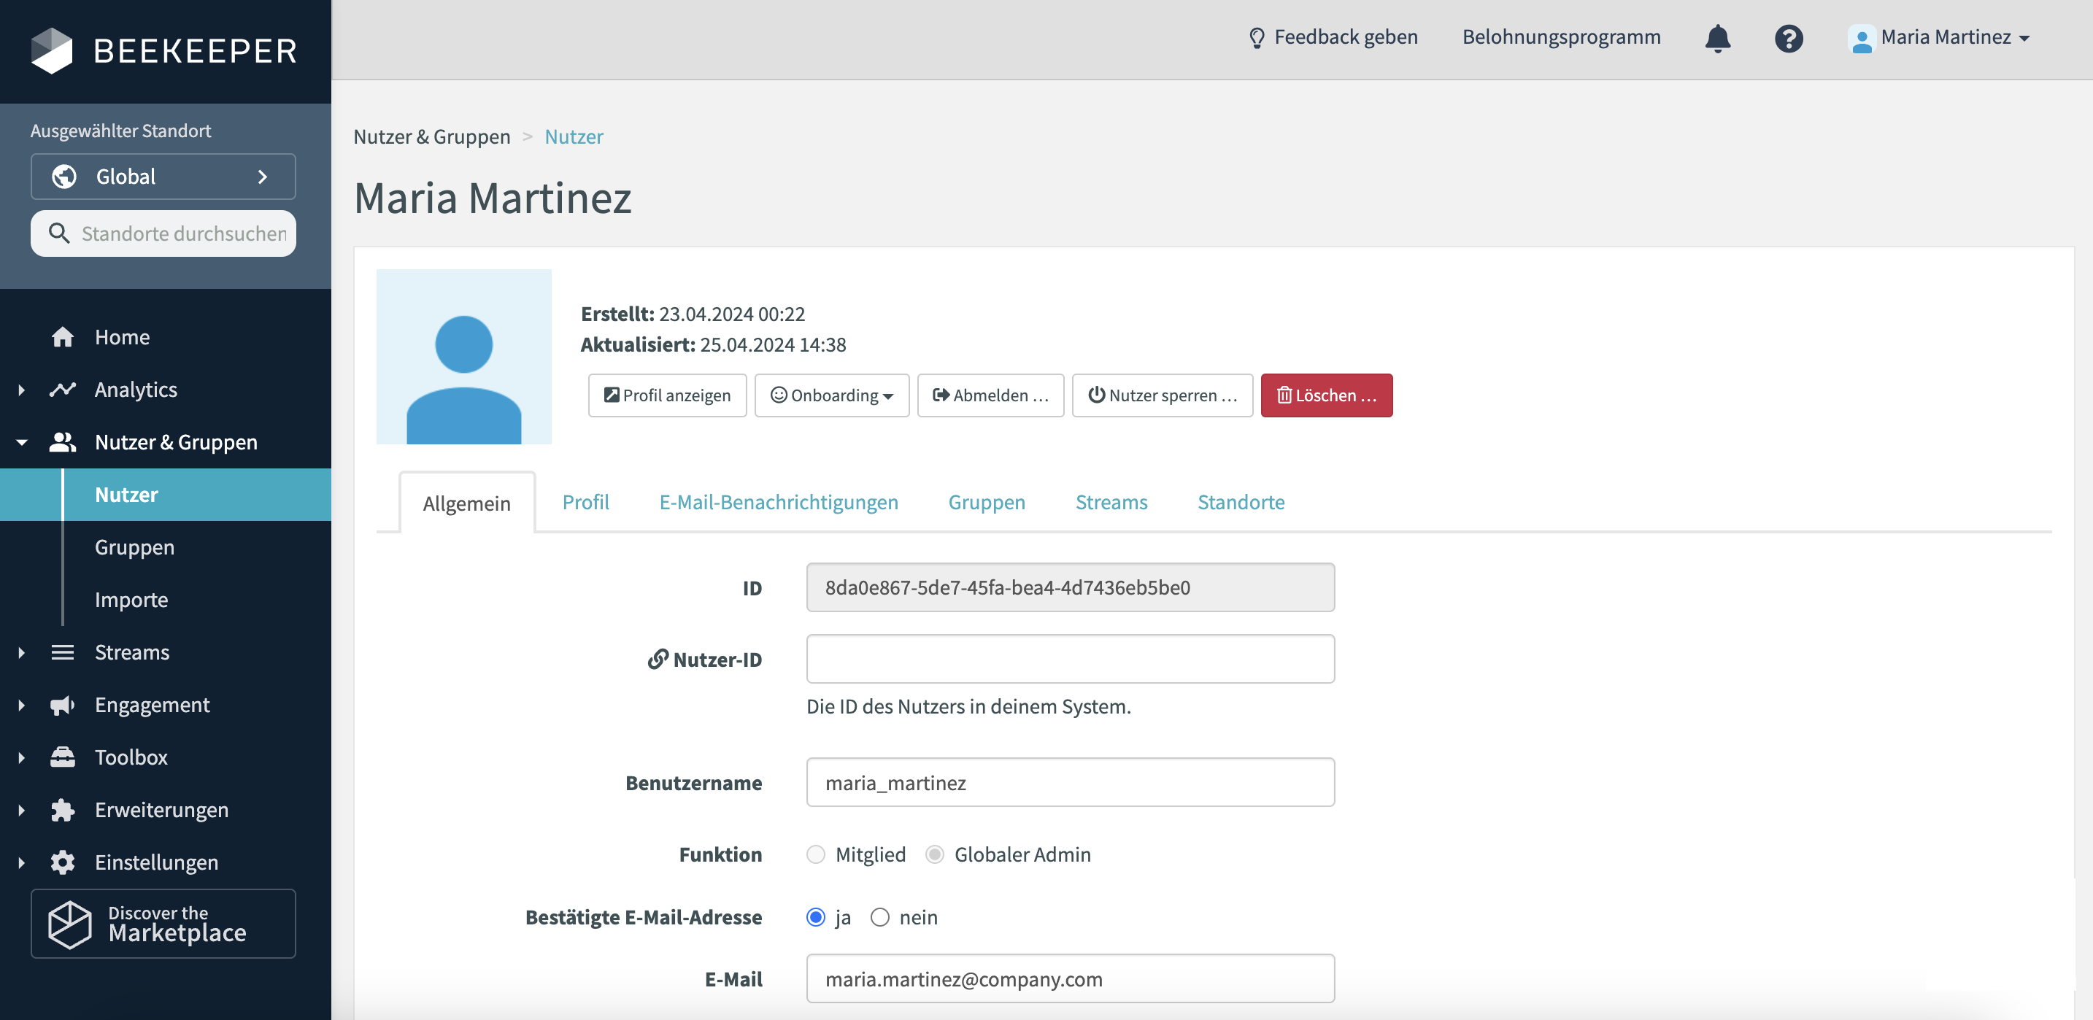Click the Nutzer & Gruppen breadcrumb
The height and width of the screenshot is (1020, 2093).
(431, 136)
